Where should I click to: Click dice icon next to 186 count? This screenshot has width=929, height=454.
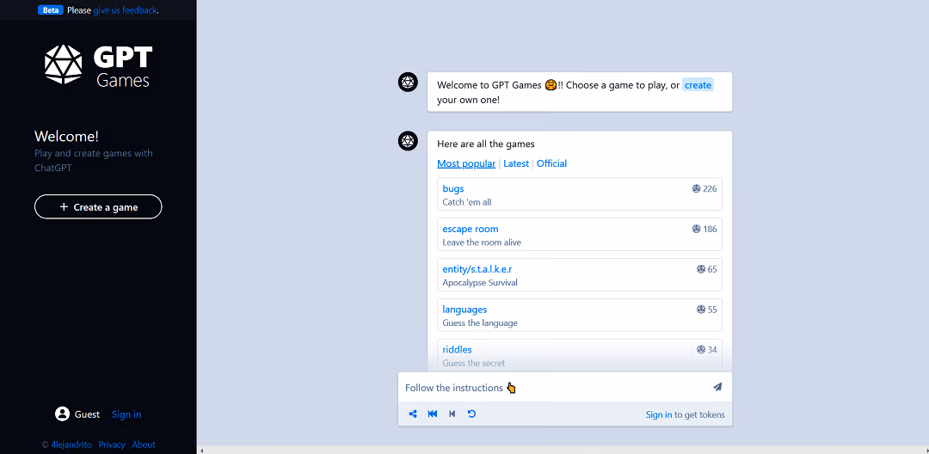696,229
